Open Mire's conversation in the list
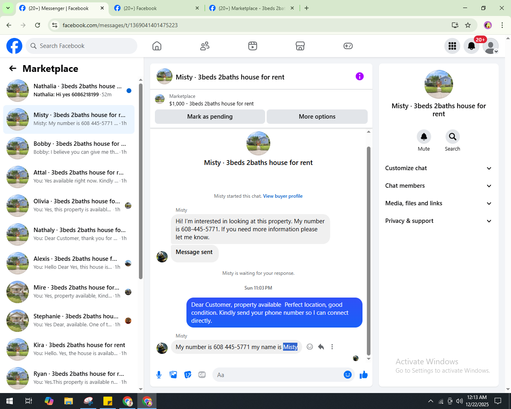The width and height of the screenshot is (511, 409). click(x=69, y=292)
